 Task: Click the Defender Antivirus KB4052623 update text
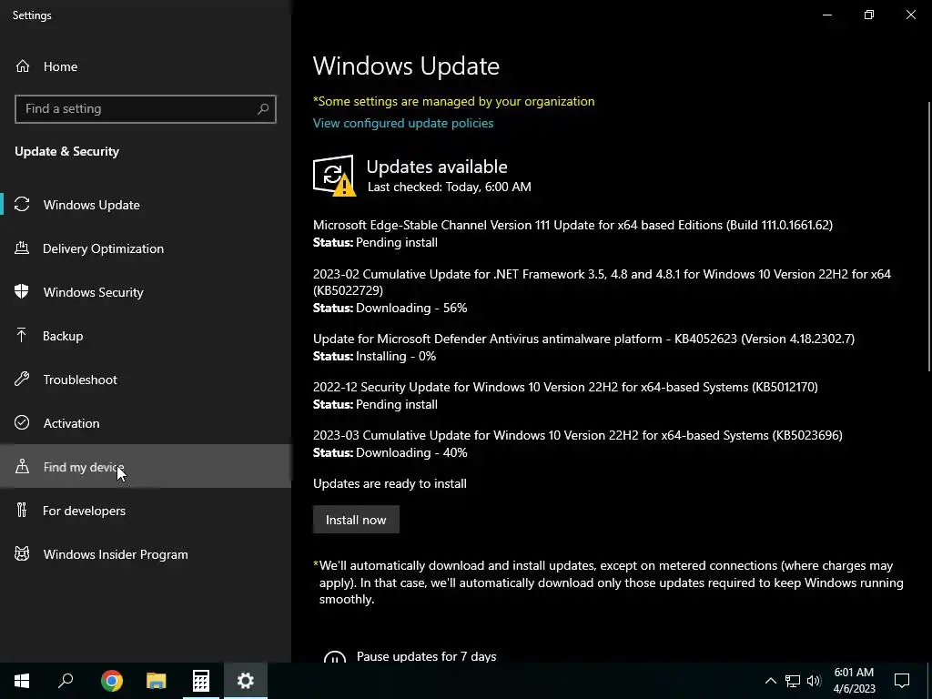point(583,339)
